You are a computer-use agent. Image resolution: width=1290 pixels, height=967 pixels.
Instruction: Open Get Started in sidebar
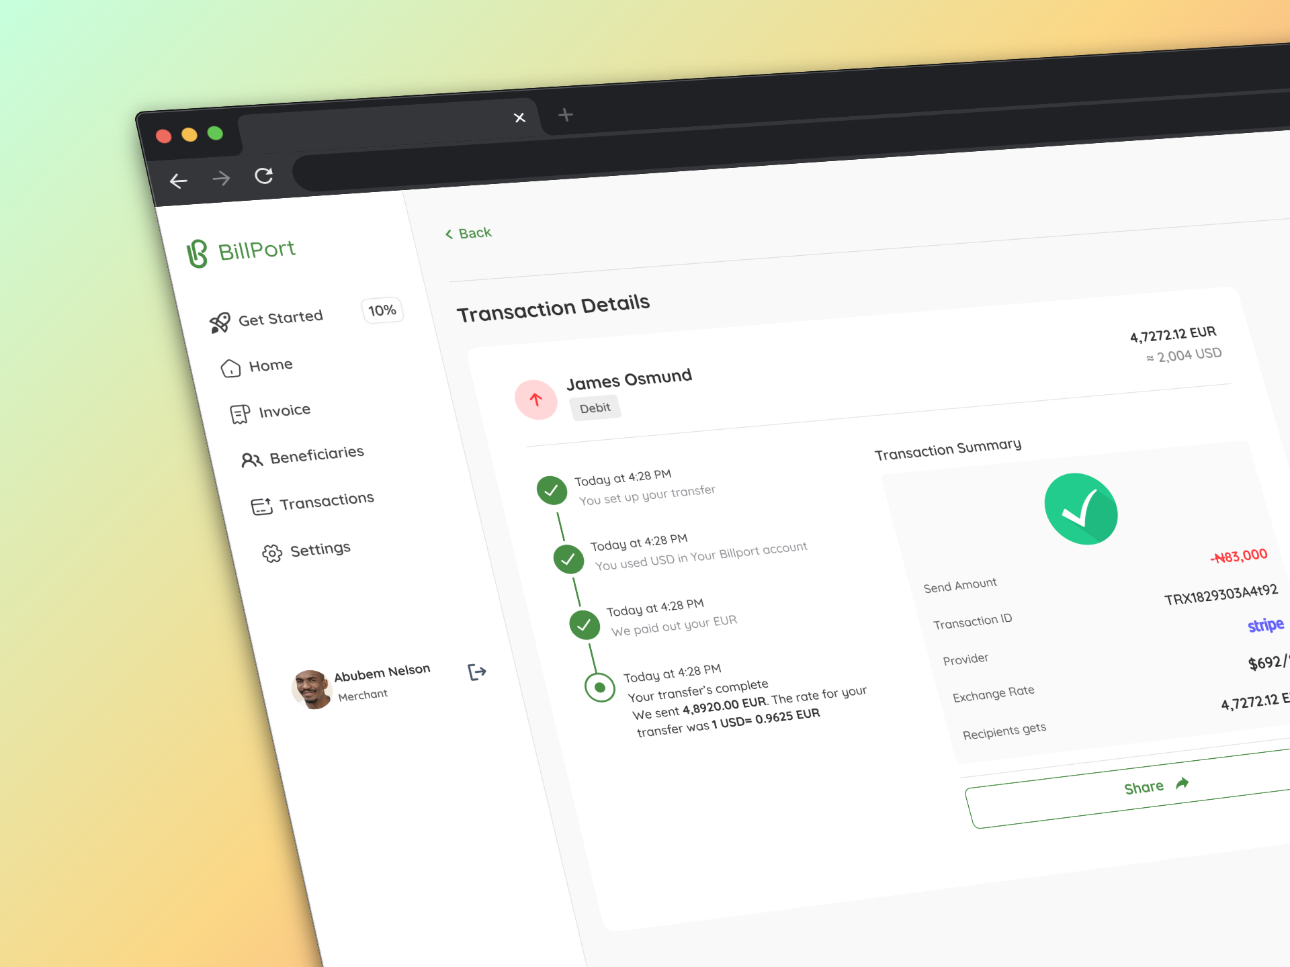click(281, 318)
